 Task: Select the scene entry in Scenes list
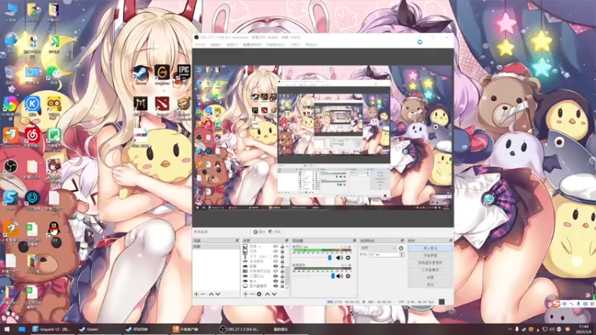216,247
